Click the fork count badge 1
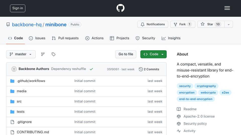The width and height of the screenshot is (241, 135). coord(190,24)
